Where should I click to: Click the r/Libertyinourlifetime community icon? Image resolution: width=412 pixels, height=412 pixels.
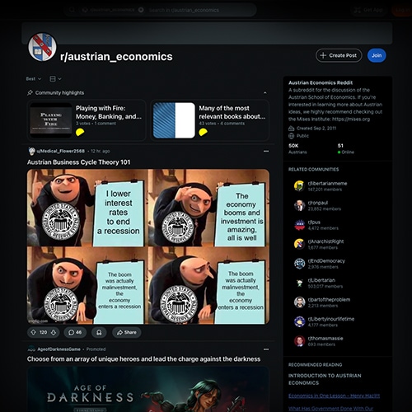click(299, 321)
